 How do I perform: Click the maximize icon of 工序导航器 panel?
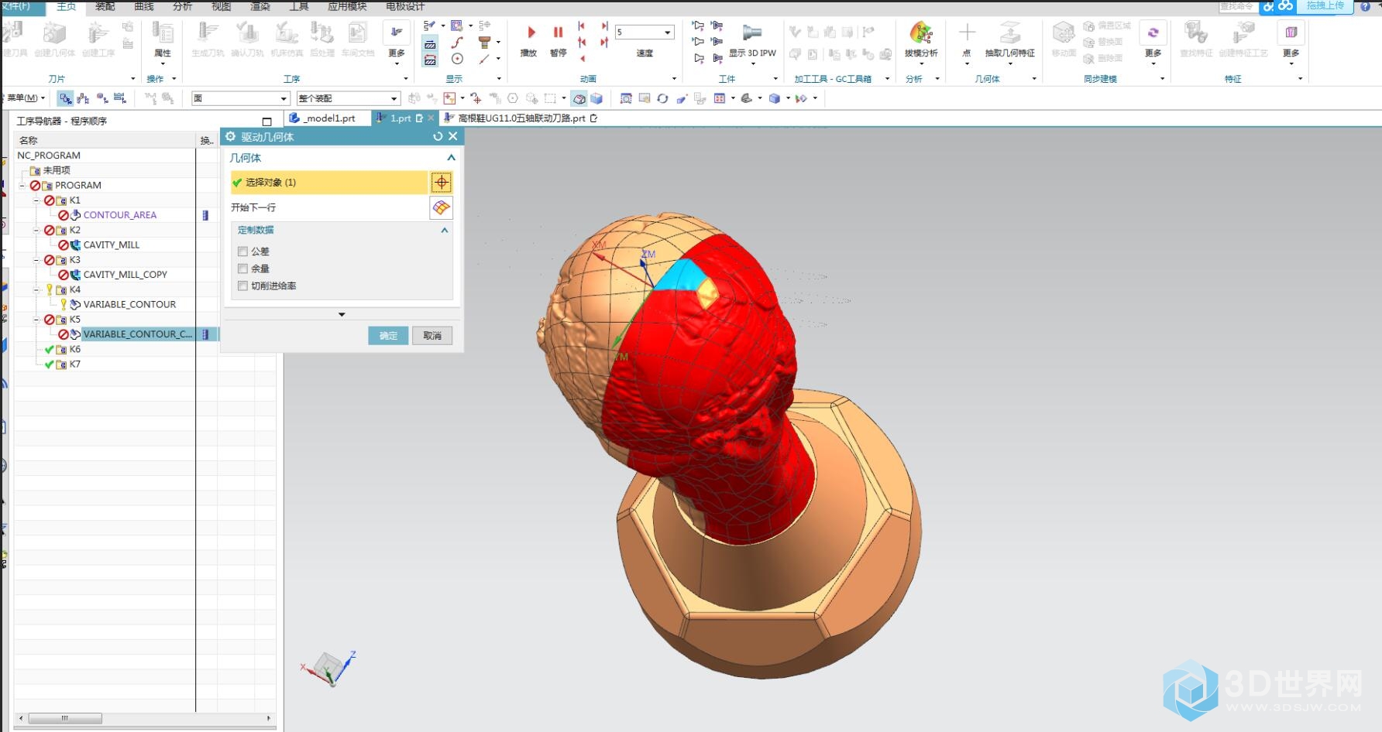[266, 121]
